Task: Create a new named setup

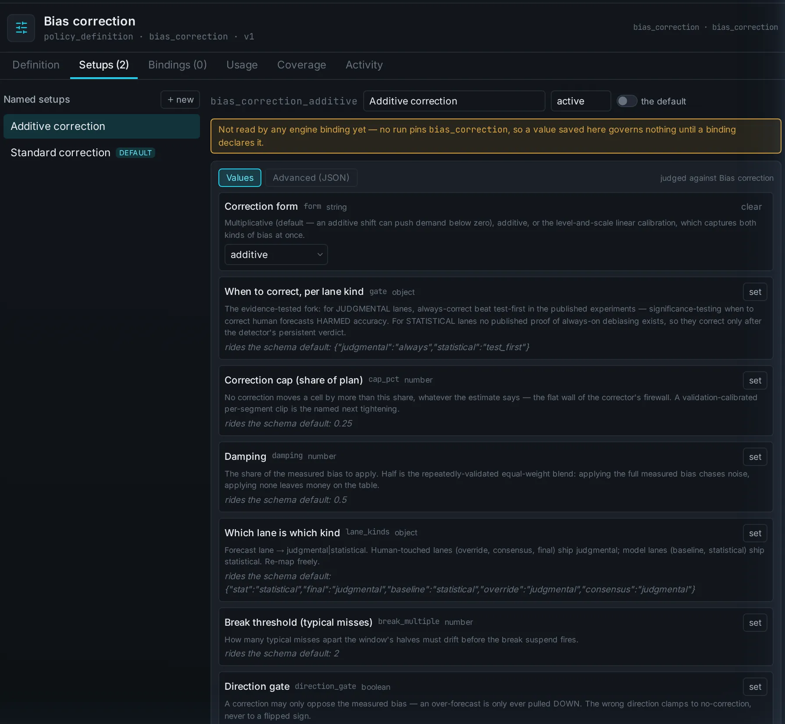Action: 180,100
